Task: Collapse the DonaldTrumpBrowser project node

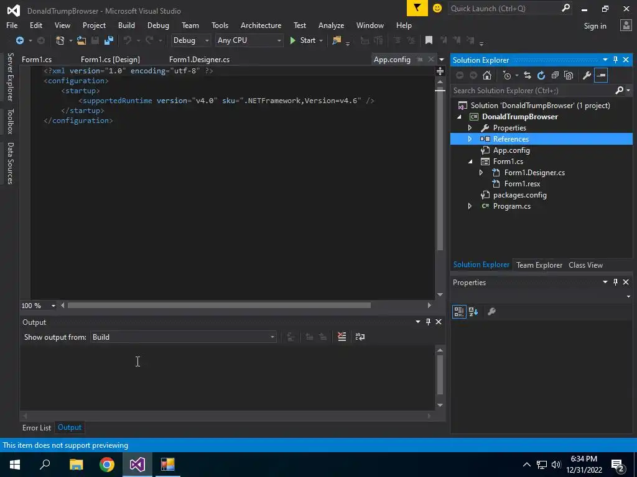Action: (x=460, y=117)
